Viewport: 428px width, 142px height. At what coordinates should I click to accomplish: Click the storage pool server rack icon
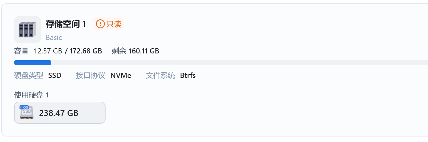click(27, 29)
